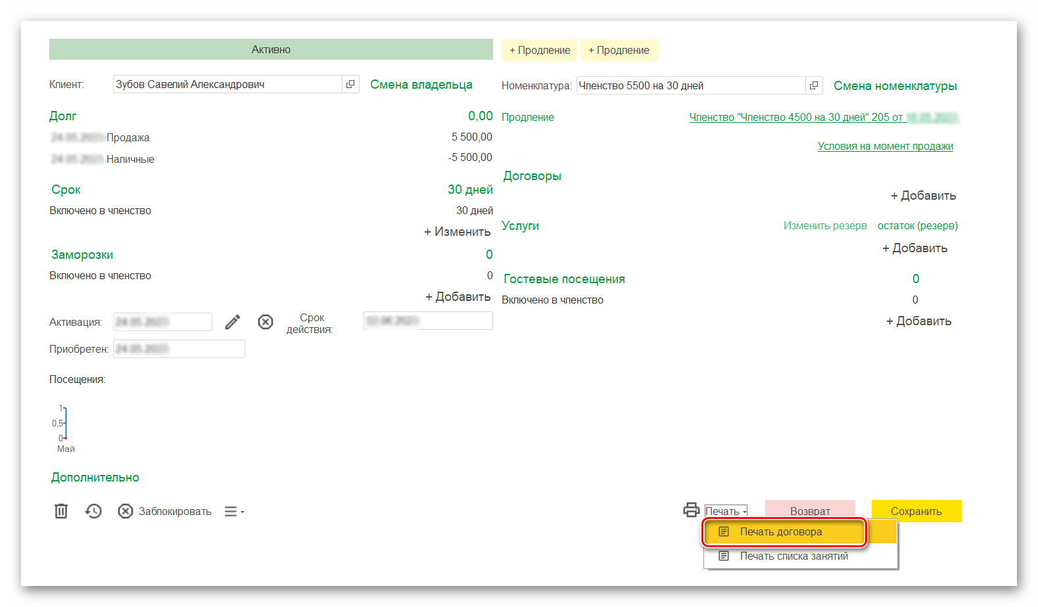
Task: Click + Добавить under Услуги
Action: click(914, 248)
